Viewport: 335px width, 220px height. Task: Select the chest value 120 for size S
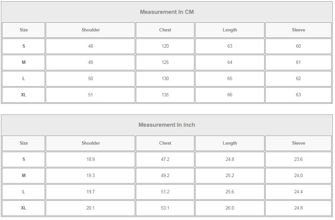pos(165,46)
